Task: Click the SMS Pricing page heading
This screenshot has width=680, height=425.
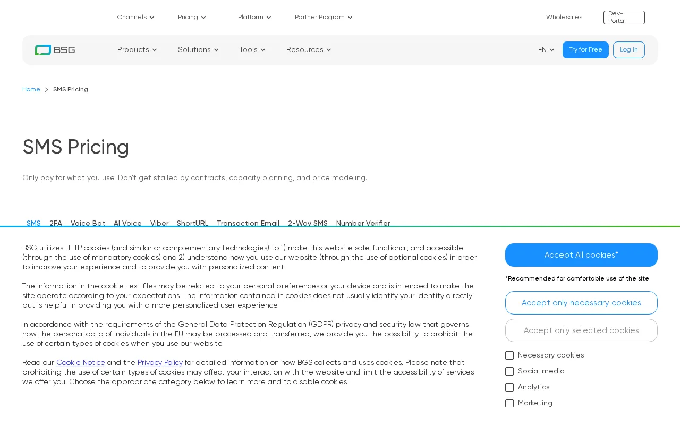Action: [76, 147]
